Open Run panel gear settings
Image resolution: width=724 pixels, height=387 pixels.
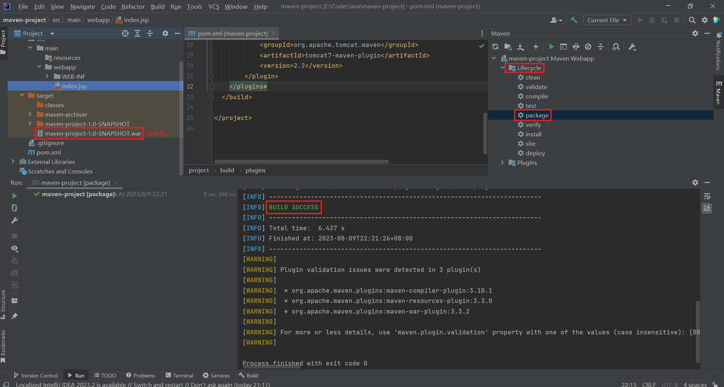(x=695, y=183)
